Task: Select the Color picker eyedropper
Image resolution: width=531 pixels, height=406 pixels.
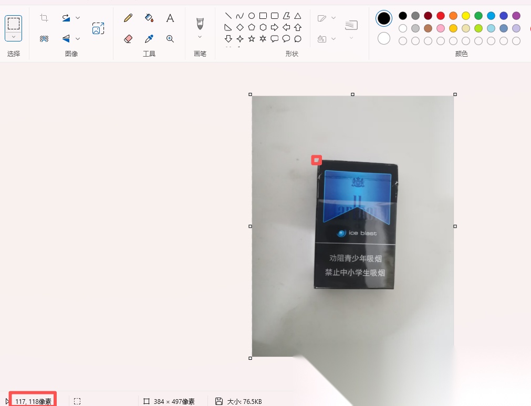Action: [x=149, y=39]
